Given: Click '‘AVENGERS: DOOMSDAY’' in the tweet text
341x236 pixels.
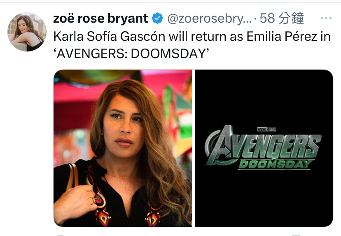Looking at the screenshot, I should pyautogui.click(x=130, y=54).
